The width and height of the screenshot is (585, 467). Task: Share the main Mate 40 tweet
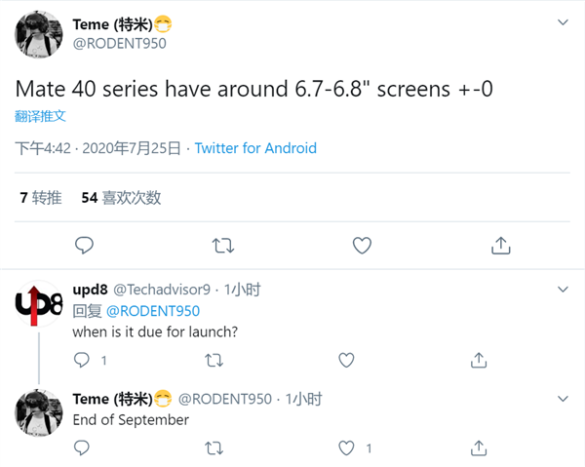[x=500, y=245]
